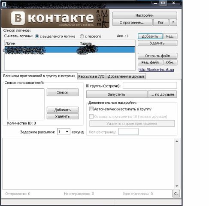Open 'Настройки' settings button
209x206 pixels.
tap(145, 15)
